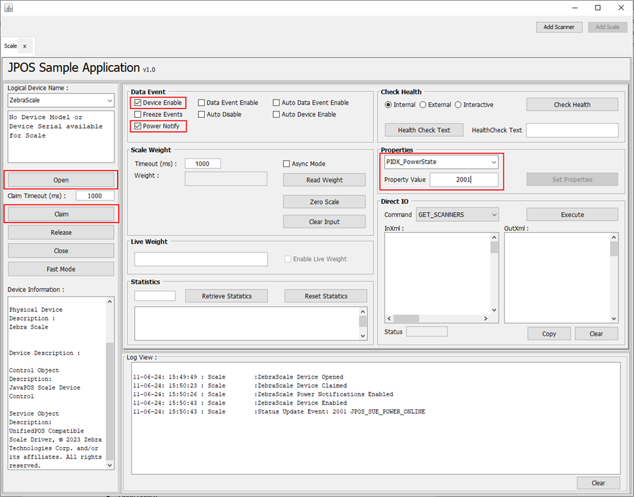Clear the Log View with its Clear button
Screen dimensions: 634x497
598,483
